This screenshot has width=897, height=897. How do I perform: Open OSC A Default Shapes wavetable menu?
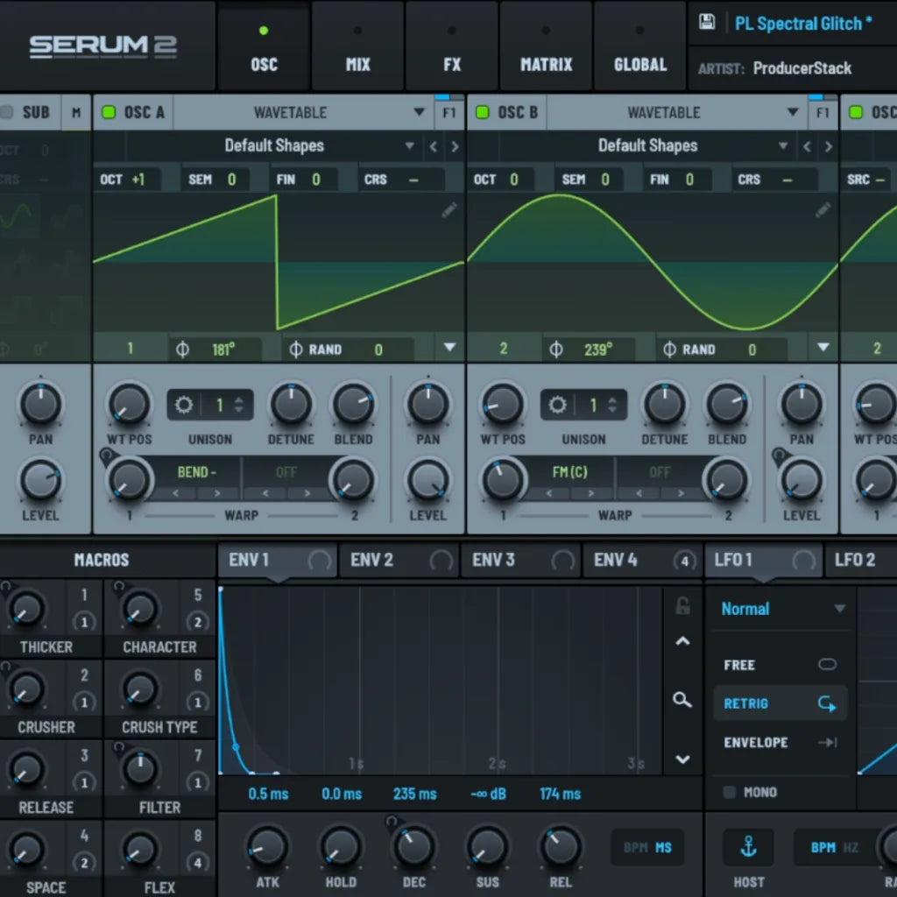tap(274, 146)
